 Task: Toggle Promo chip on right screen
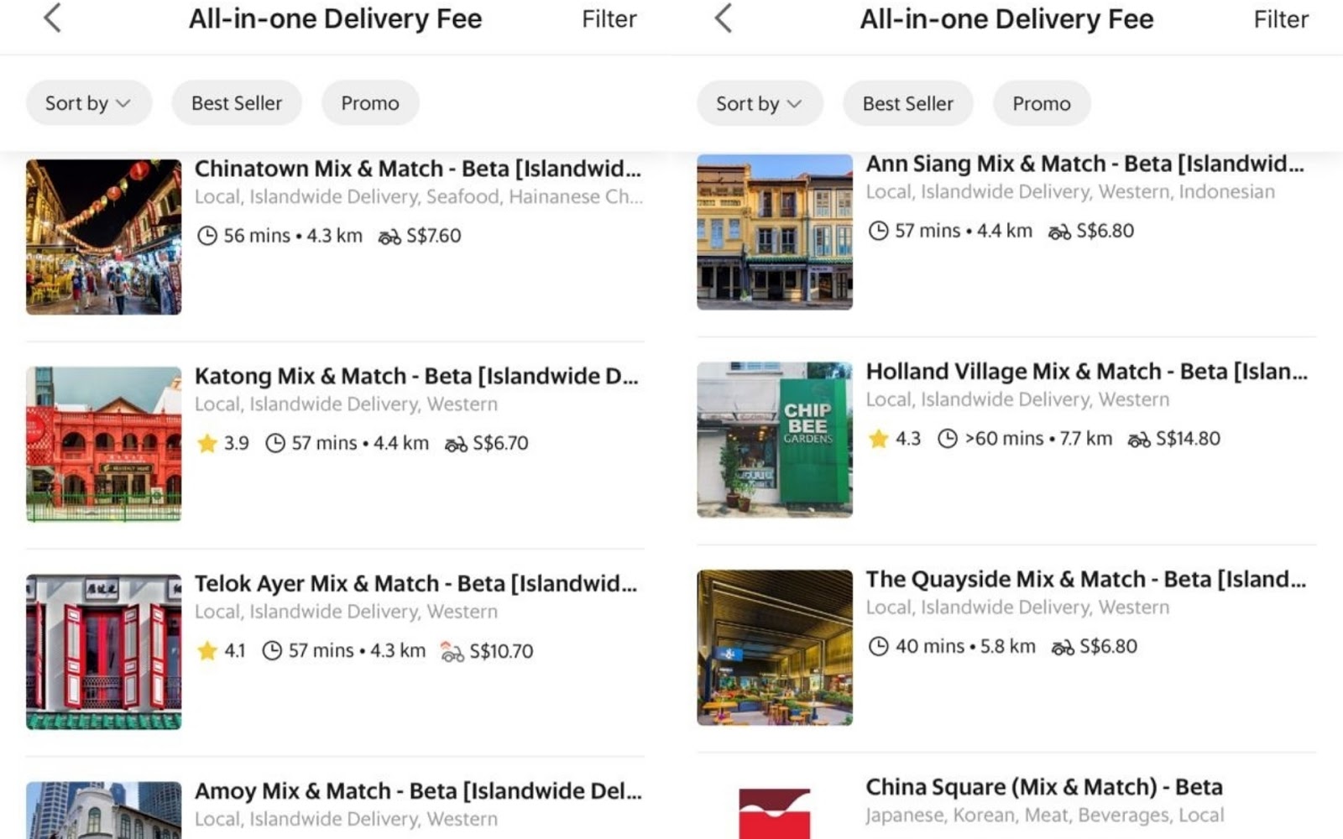(x=1042, y=103)
